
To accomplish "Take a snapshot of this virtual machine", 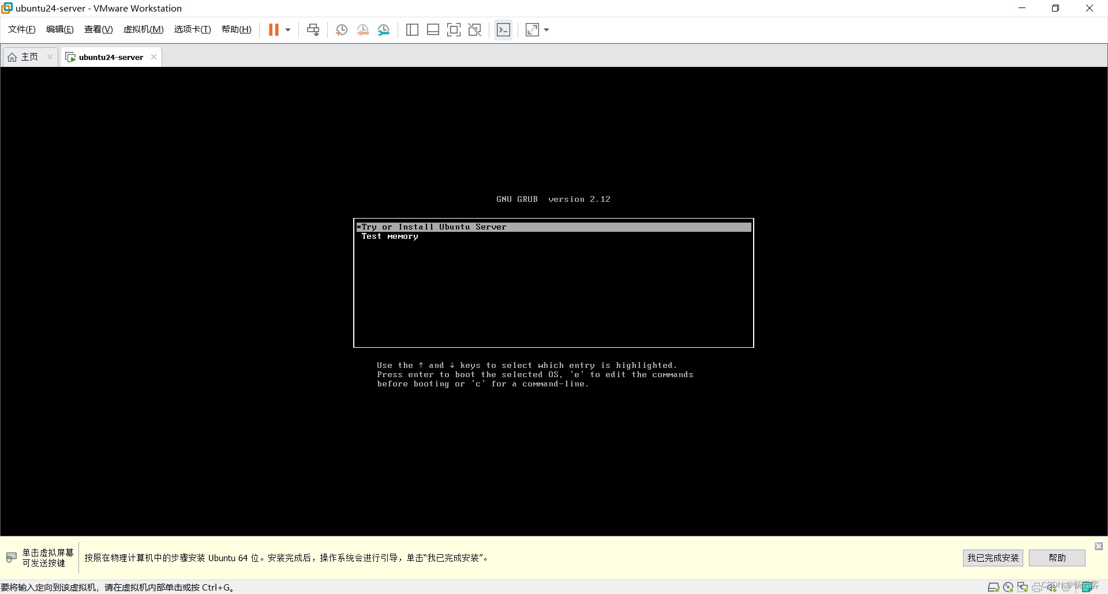I will [342, 29].
